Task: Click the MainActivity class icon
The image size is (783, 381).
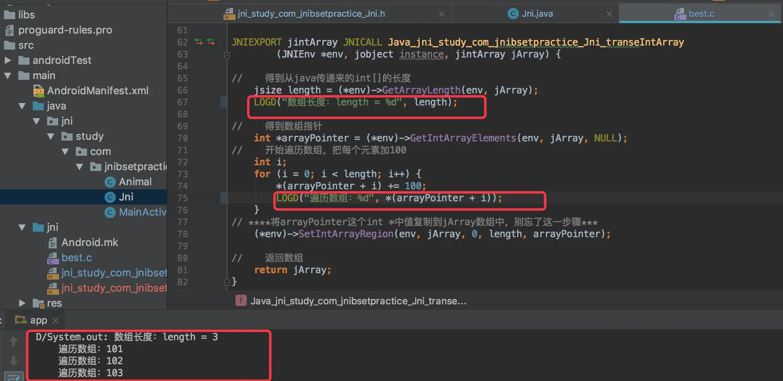Action: pos(110,212)
